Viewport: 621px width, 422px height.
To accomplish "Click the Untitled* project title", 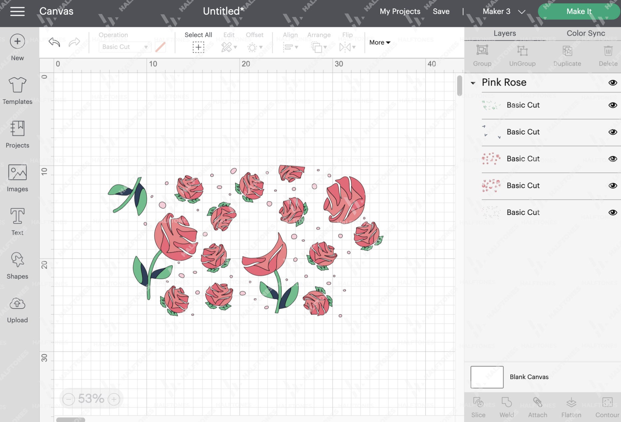I will (x=223, y=11).
